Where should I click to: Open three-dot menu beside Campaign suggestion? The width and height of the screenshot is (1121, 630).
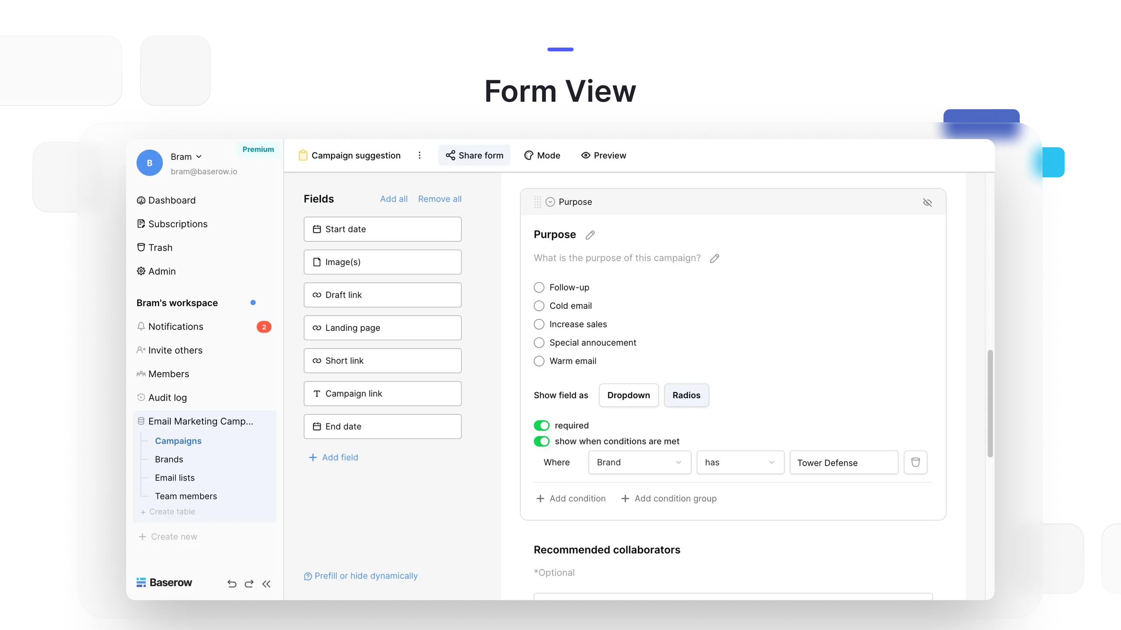(419, 155)
